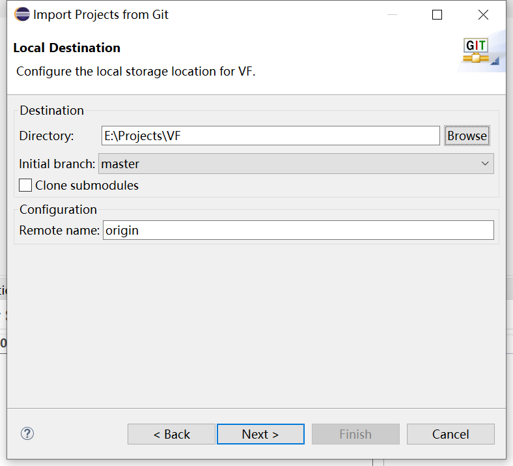513x466 pixels.
Task: Cancel the Git import wizard
Action: click(x=451, y=434)
